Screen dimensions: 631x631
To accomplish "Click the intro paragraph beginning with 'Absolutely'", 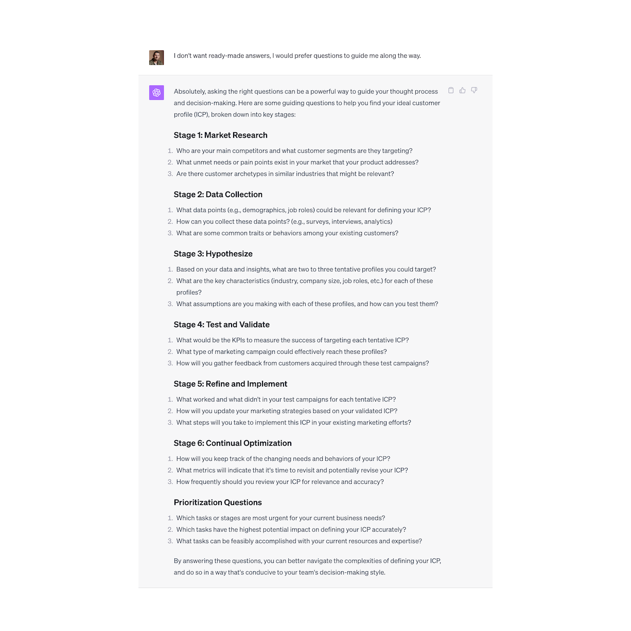I will 307,103.
